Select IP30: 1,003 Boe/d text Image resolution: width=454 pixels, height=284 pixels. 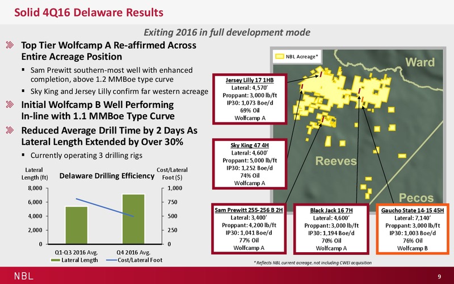413,233
